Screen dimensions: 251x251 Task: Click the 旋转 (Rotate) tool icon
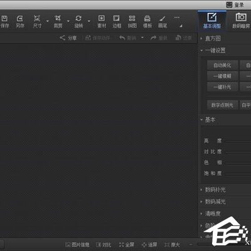point(78,18)
